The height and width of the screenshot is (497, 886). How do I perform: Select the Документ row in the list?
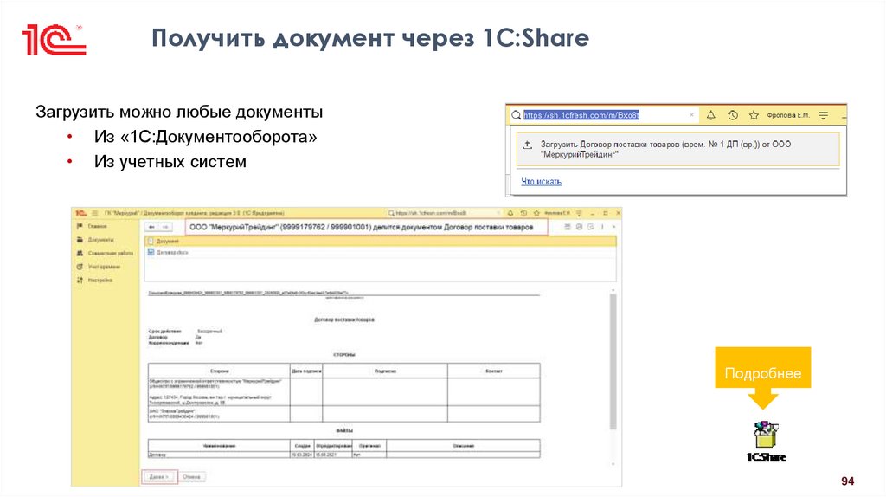tap(381, 242)
